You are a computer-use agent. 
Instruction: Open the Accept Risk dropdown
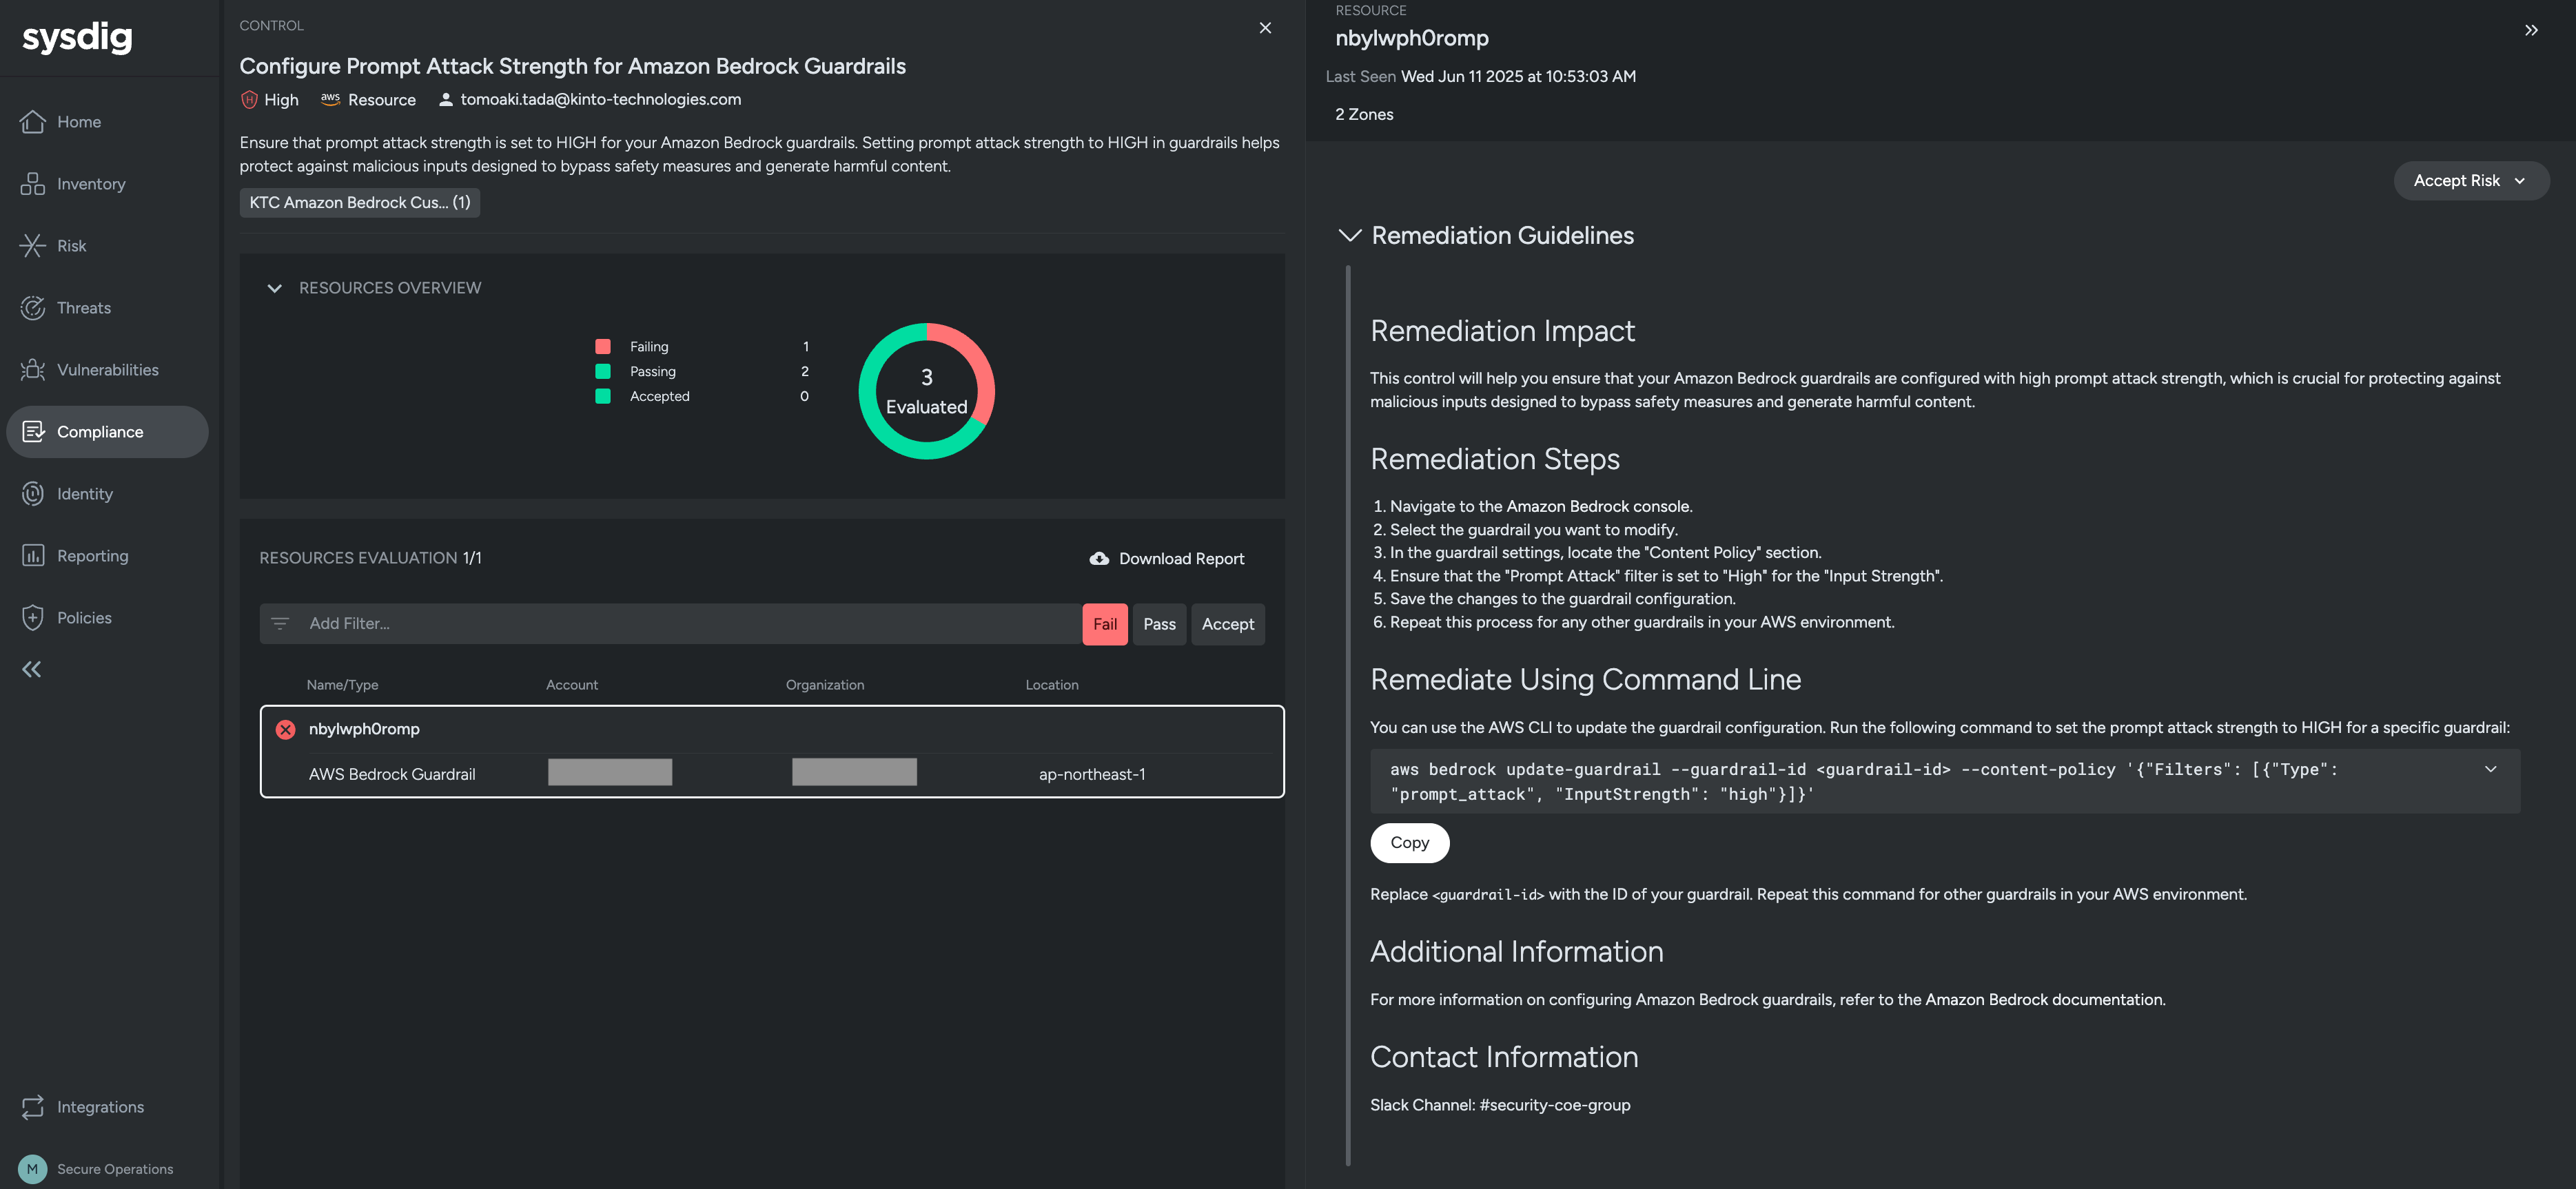[x=2471, y=181]
